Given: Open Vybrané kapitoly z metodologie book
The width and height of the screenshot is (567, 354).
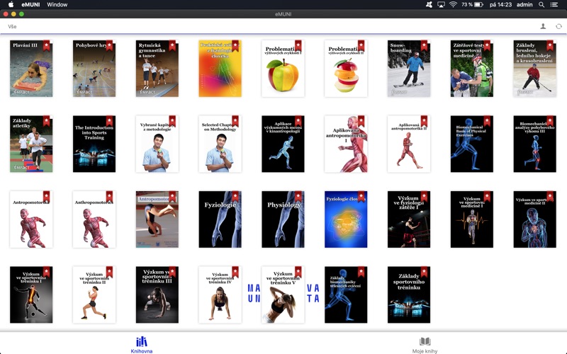Looking at the screenshot, I should [157, 144].
